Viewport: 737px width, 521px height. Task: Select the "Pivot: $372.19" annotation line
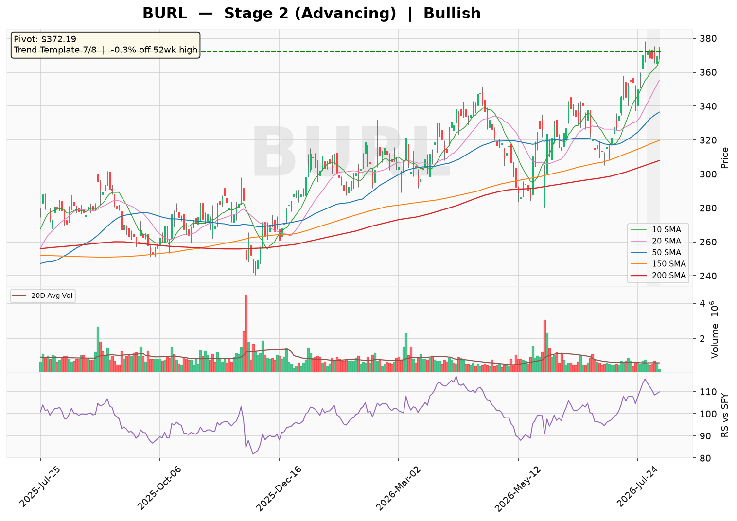(x=45, y=39)
